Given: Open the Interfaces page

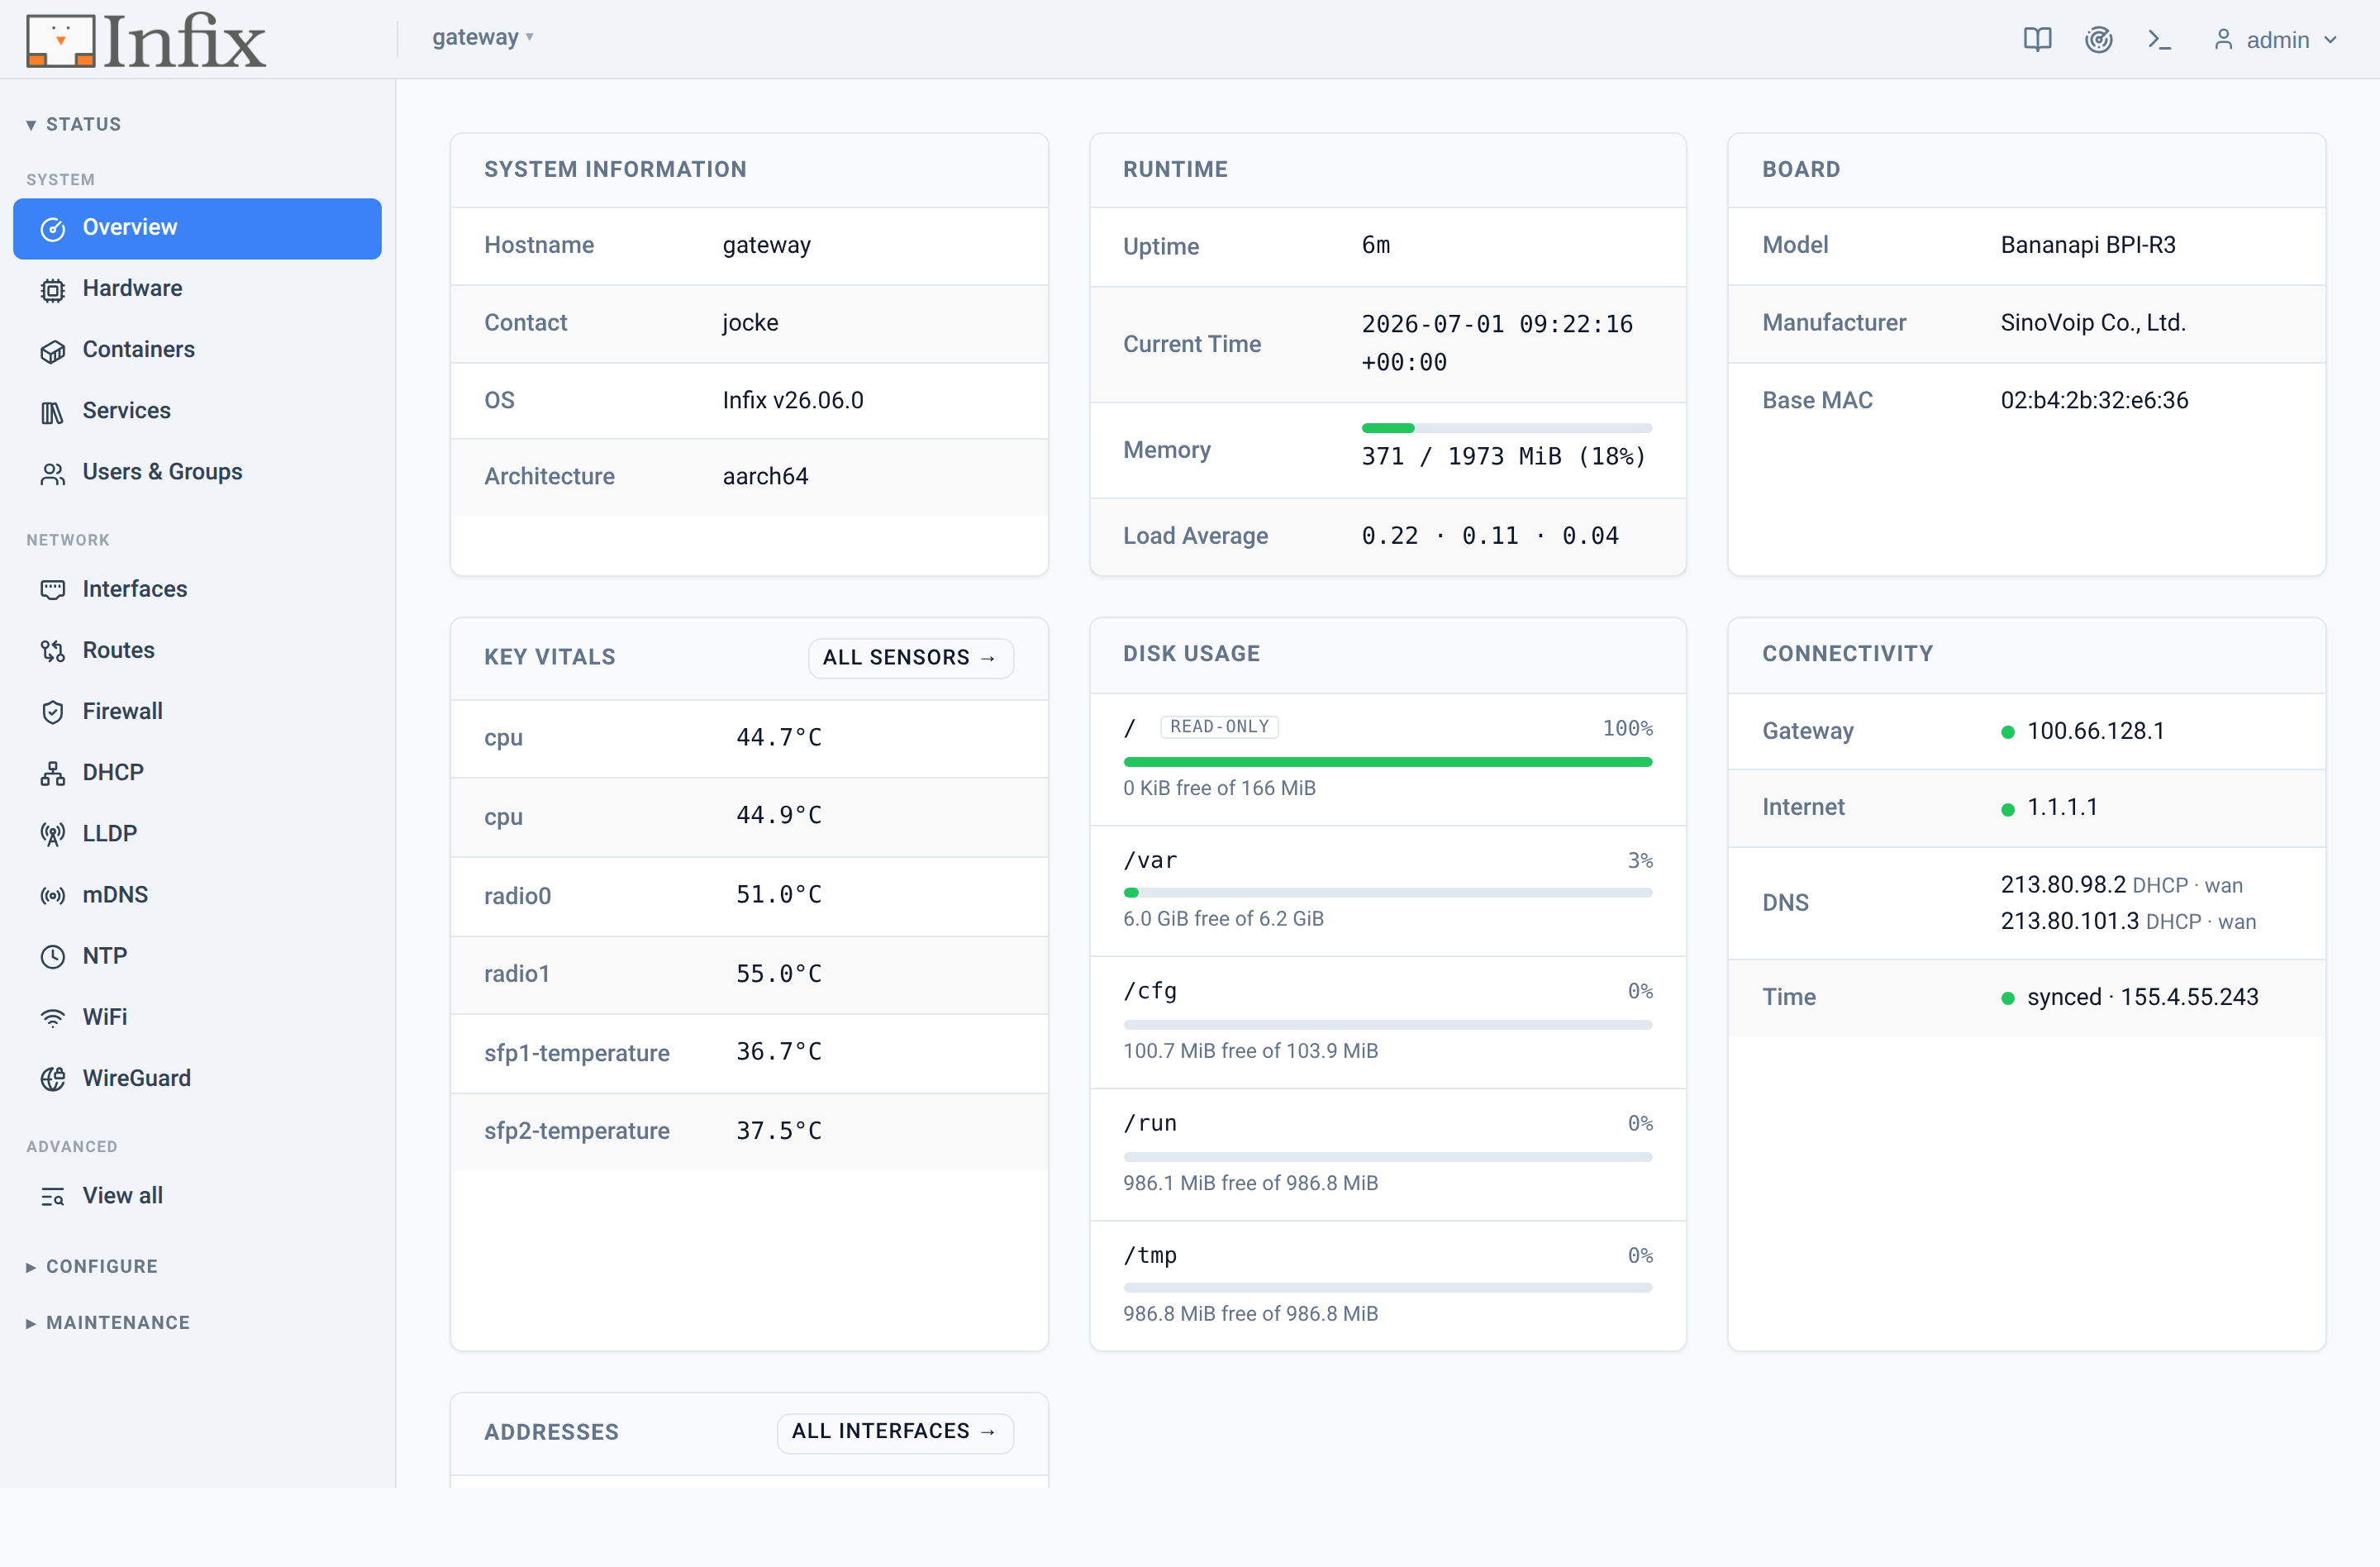Looking at the screenshot, I should (x=197, y=590).
